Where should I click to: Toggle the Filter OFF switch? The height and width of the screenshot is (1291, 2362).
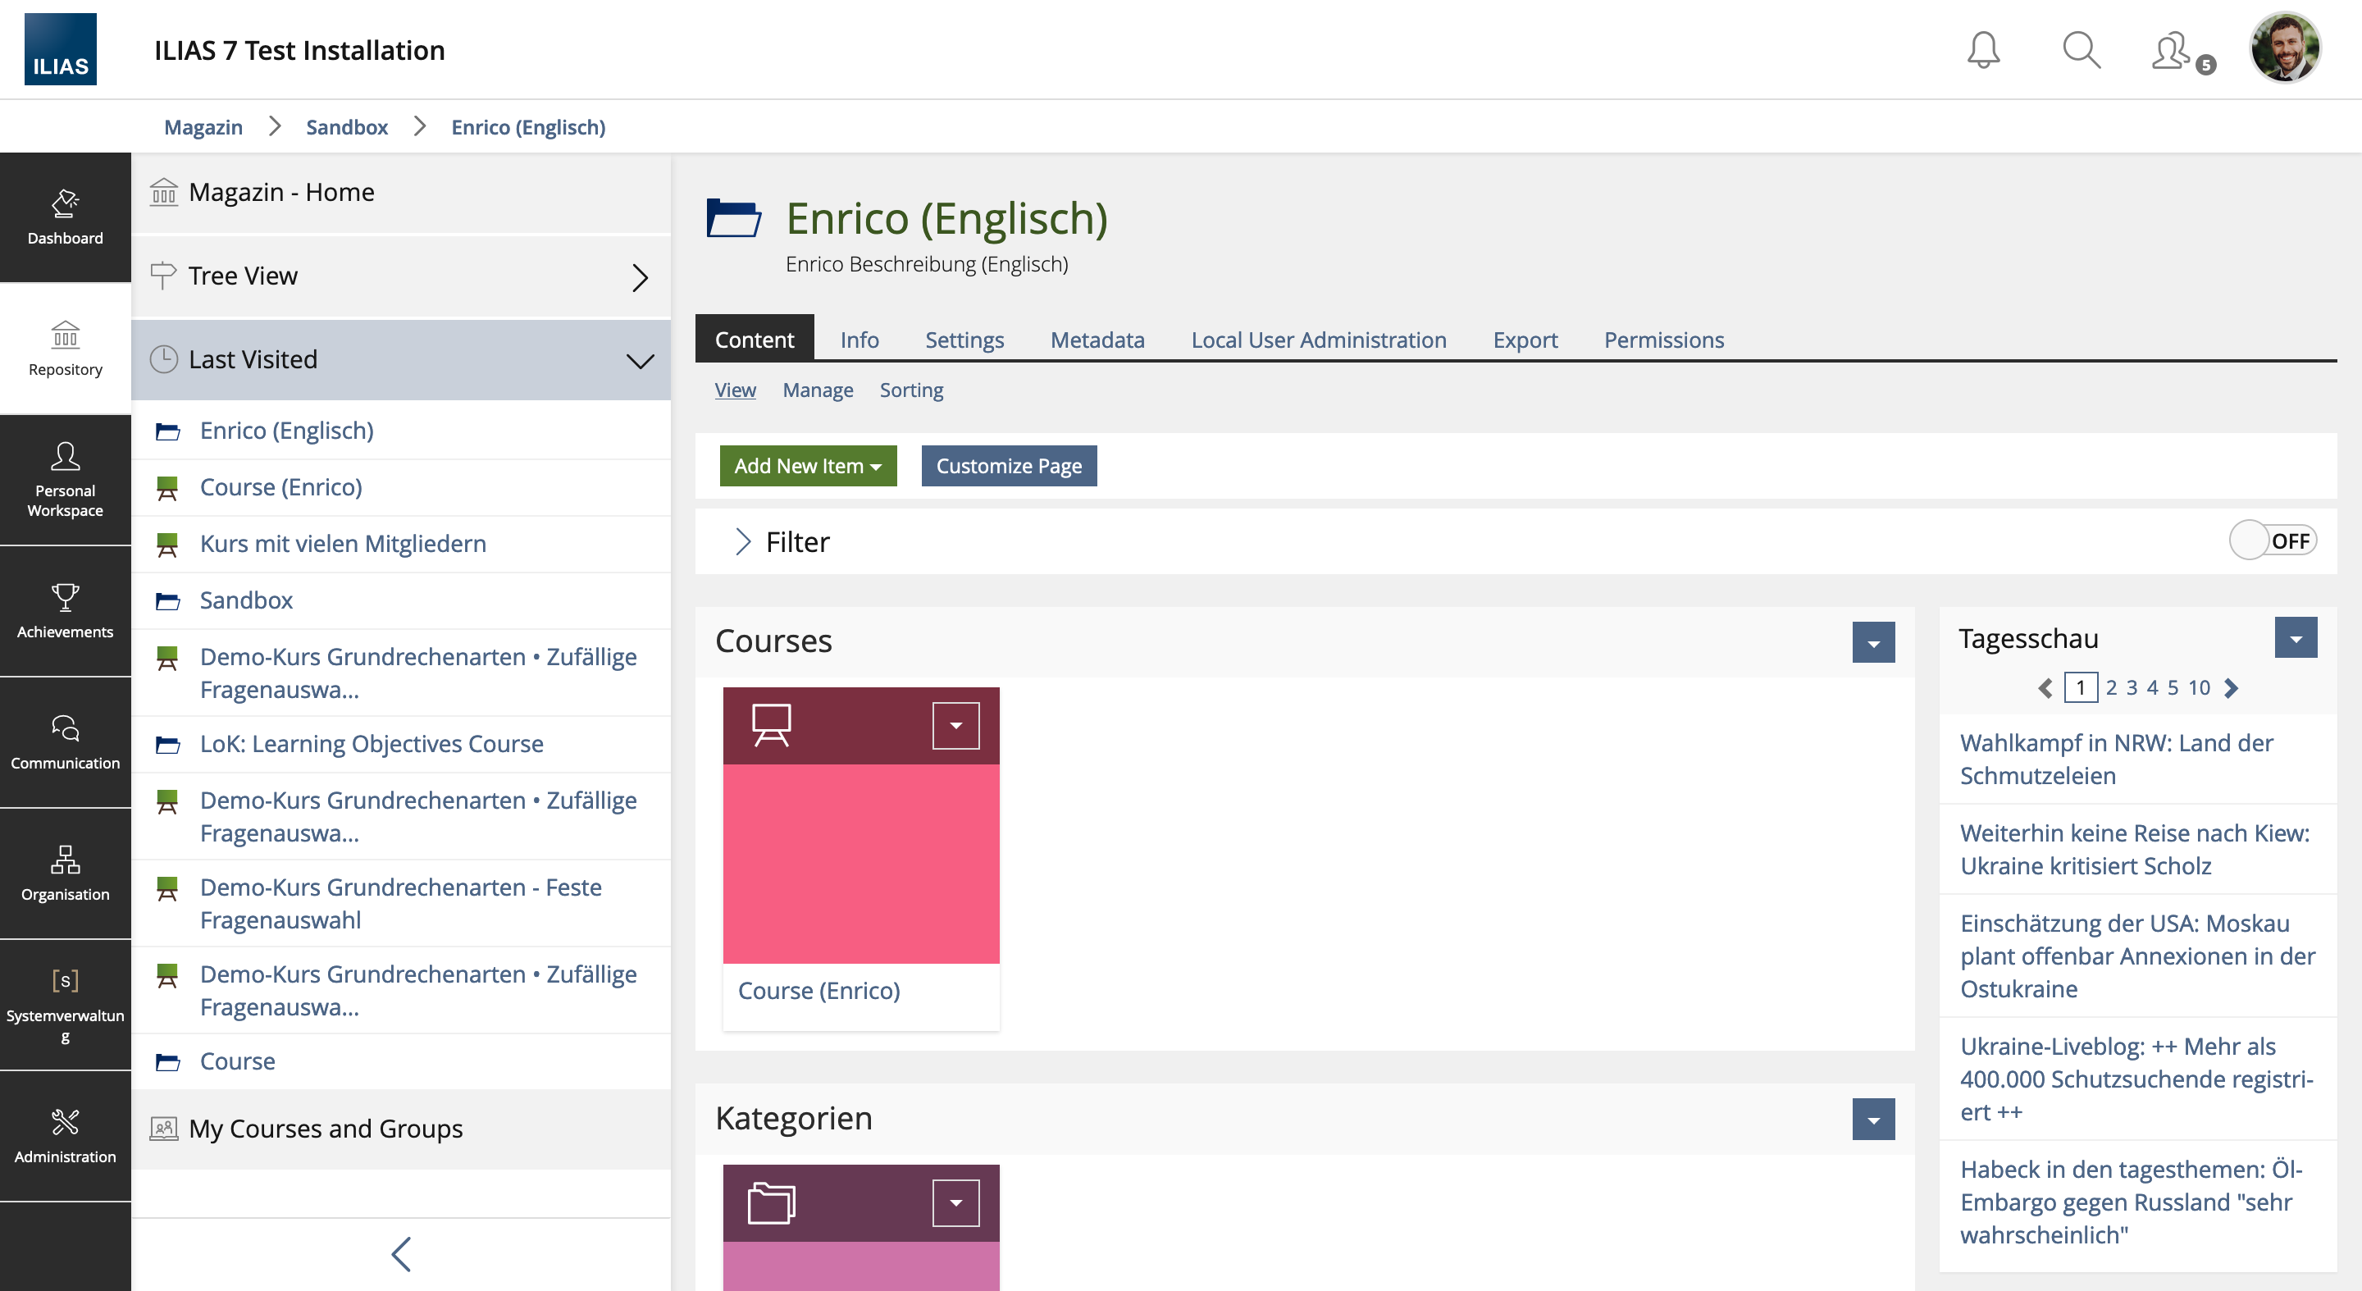point(2271,541)
